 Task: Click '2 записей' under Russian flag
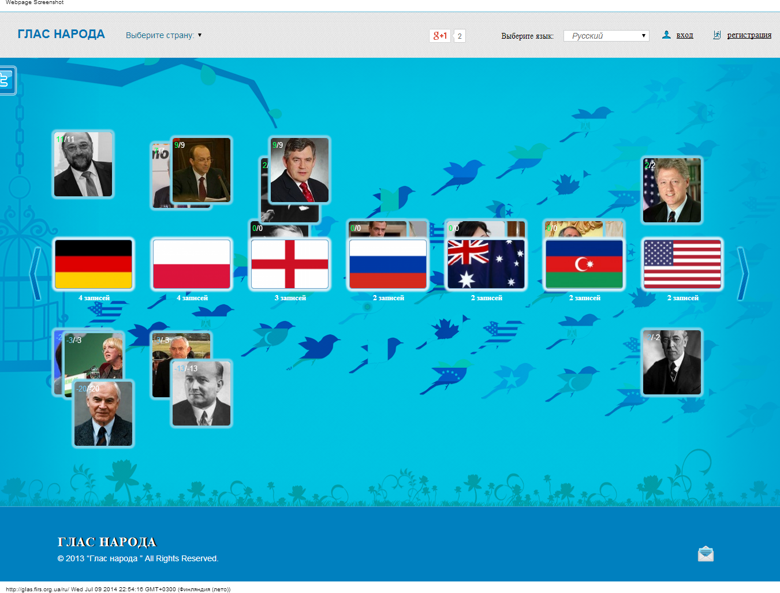pyautogui.click(x=389, y=298)
